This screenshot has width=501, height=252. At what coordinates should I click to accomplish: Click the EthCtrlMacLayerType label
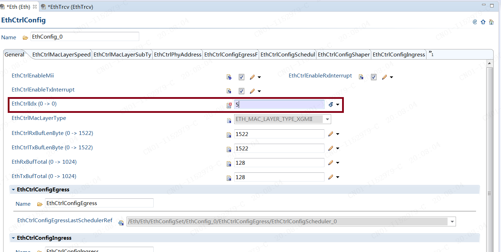click(x=39, y=118)
